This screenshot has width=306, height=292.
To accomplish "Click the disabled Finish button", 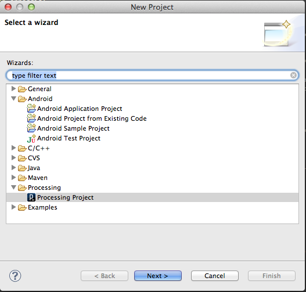I will pyautogui.click(x=272, y=276).
